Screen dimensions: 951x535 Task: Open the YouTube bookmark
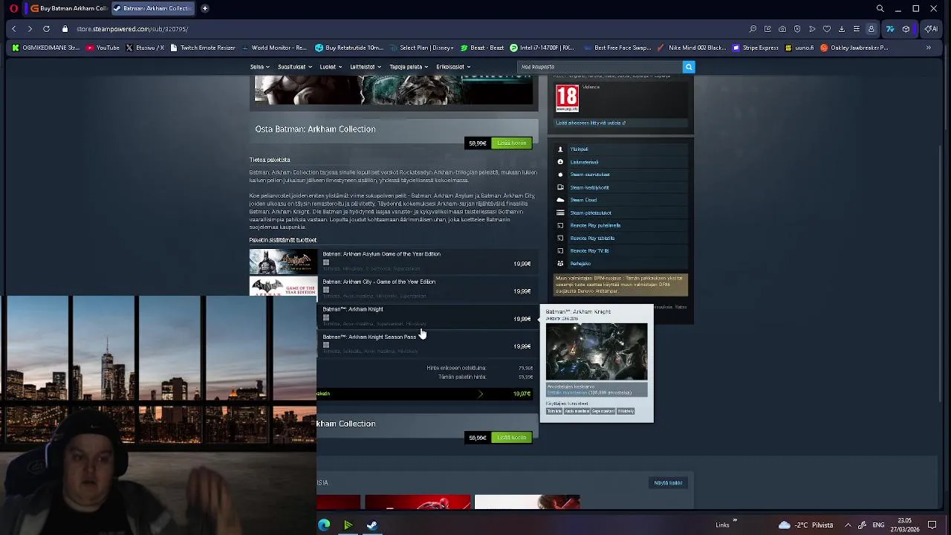pos(103,48)
